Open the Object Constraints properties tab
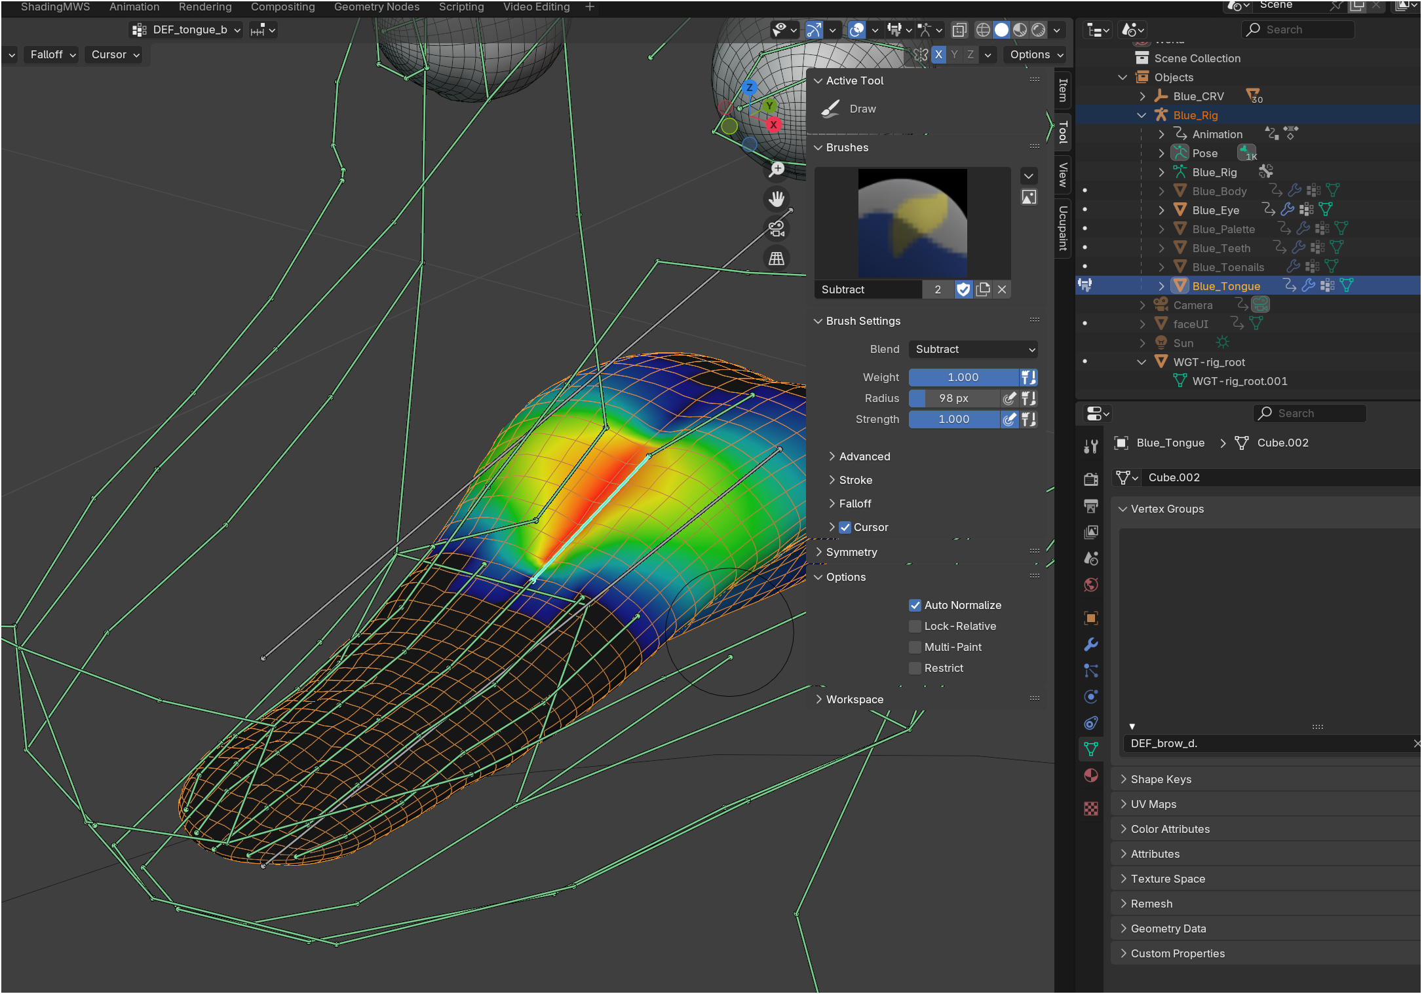Screen dimensions: 1422x994 [x=1090, y=723]
